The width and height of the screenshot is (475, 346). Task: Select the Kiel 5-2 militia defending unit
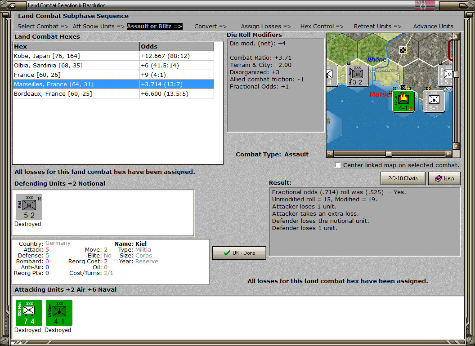tap(29, 207)
